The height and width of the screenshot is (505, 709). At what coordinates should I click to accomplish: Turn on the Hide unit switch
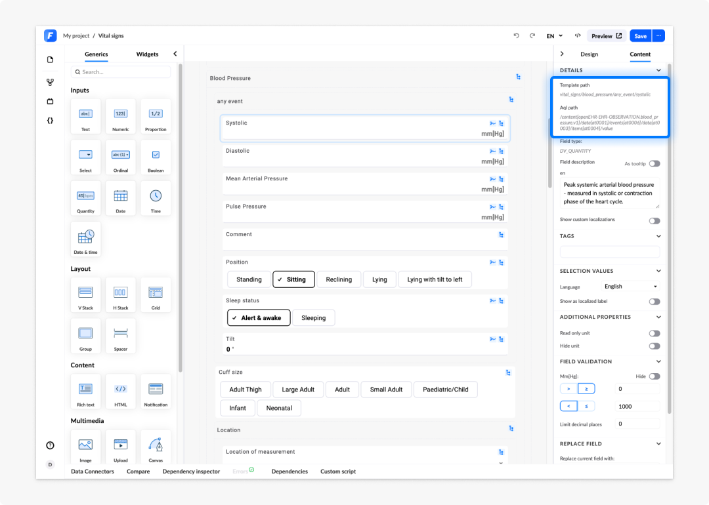(x=655, y=346)
